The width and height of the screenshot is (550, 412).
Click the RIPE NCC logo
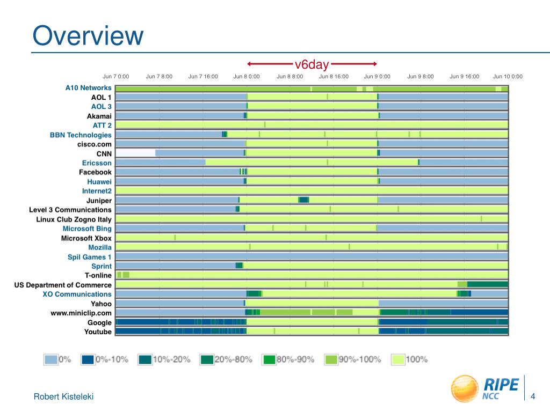click(x=485, y=388)
